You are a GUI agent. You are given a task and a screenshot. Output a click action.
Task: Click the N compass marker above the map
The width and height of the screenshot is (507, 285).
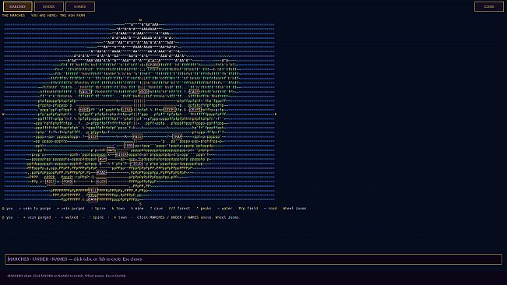coord(140,20)
